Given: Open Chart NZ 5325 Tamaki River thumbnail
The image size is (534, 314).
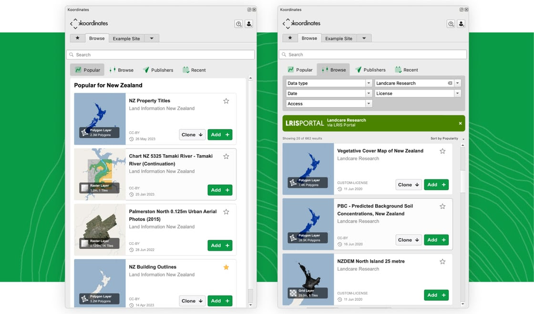Looking at the screenshot, I should click(x=100, y=174).
